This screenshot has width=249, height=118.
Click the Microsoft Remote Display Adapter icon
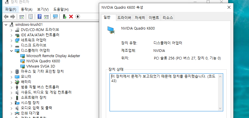(23, 56)
